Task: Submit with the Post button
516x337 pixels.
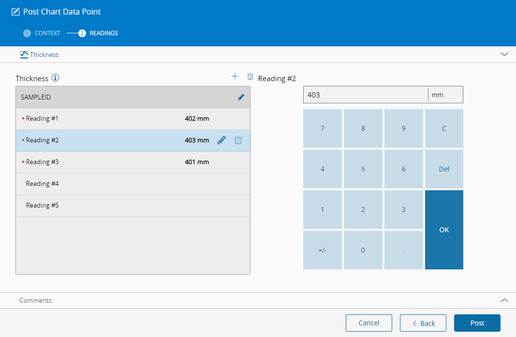Action: click(x=477, y=323)
